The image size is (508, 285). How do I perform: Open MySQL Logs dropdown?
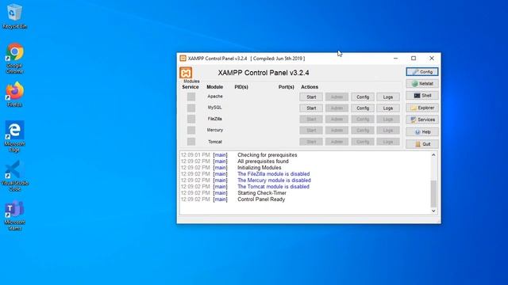[388, 108]
